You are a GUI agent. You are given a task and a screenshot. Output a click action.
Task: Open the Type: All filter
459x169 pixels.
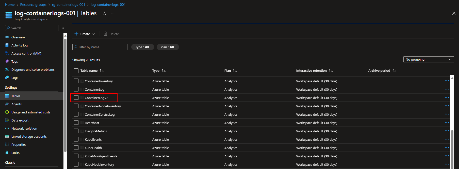(142, 47)
